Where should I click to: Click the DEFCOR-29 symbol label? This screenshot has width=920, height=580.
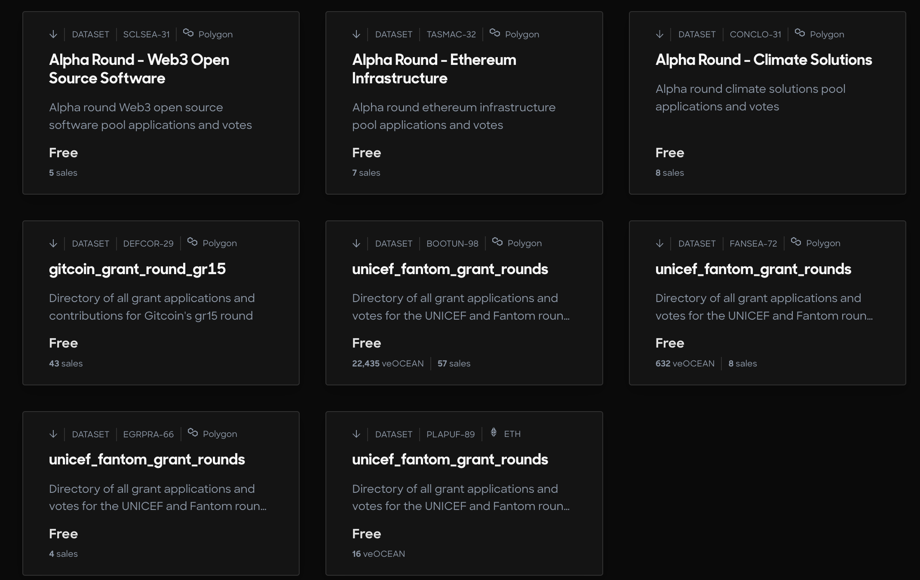(x=148, y=244)
